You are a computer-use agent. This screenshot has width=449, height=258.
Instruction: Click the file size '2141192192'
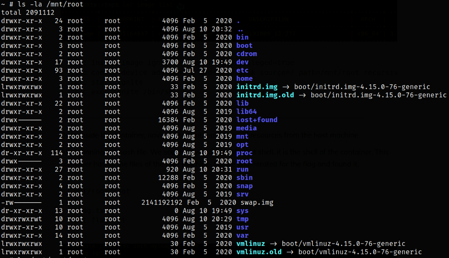click(x=162, y=203)
